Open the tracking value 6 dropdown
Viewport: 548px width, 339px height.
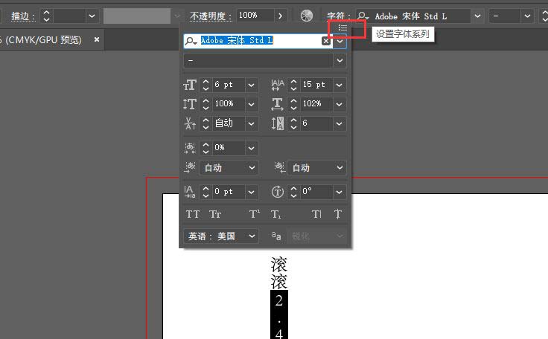tap(339, 123)
